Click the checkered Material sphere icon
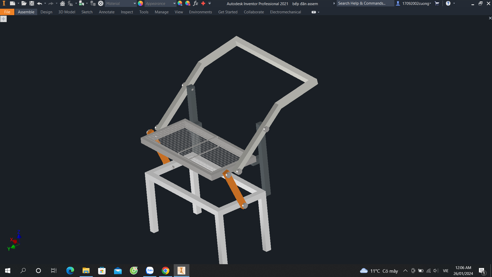The width and height of the screenshot is (492, 277). pyautogui.click(x=101, y=3)
